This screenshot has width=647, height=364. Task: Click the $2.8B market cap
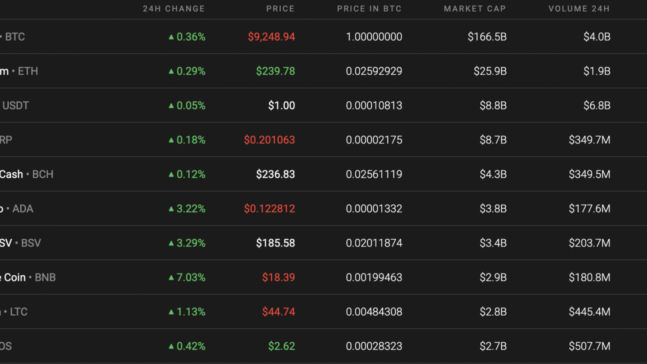click(493, 312)
